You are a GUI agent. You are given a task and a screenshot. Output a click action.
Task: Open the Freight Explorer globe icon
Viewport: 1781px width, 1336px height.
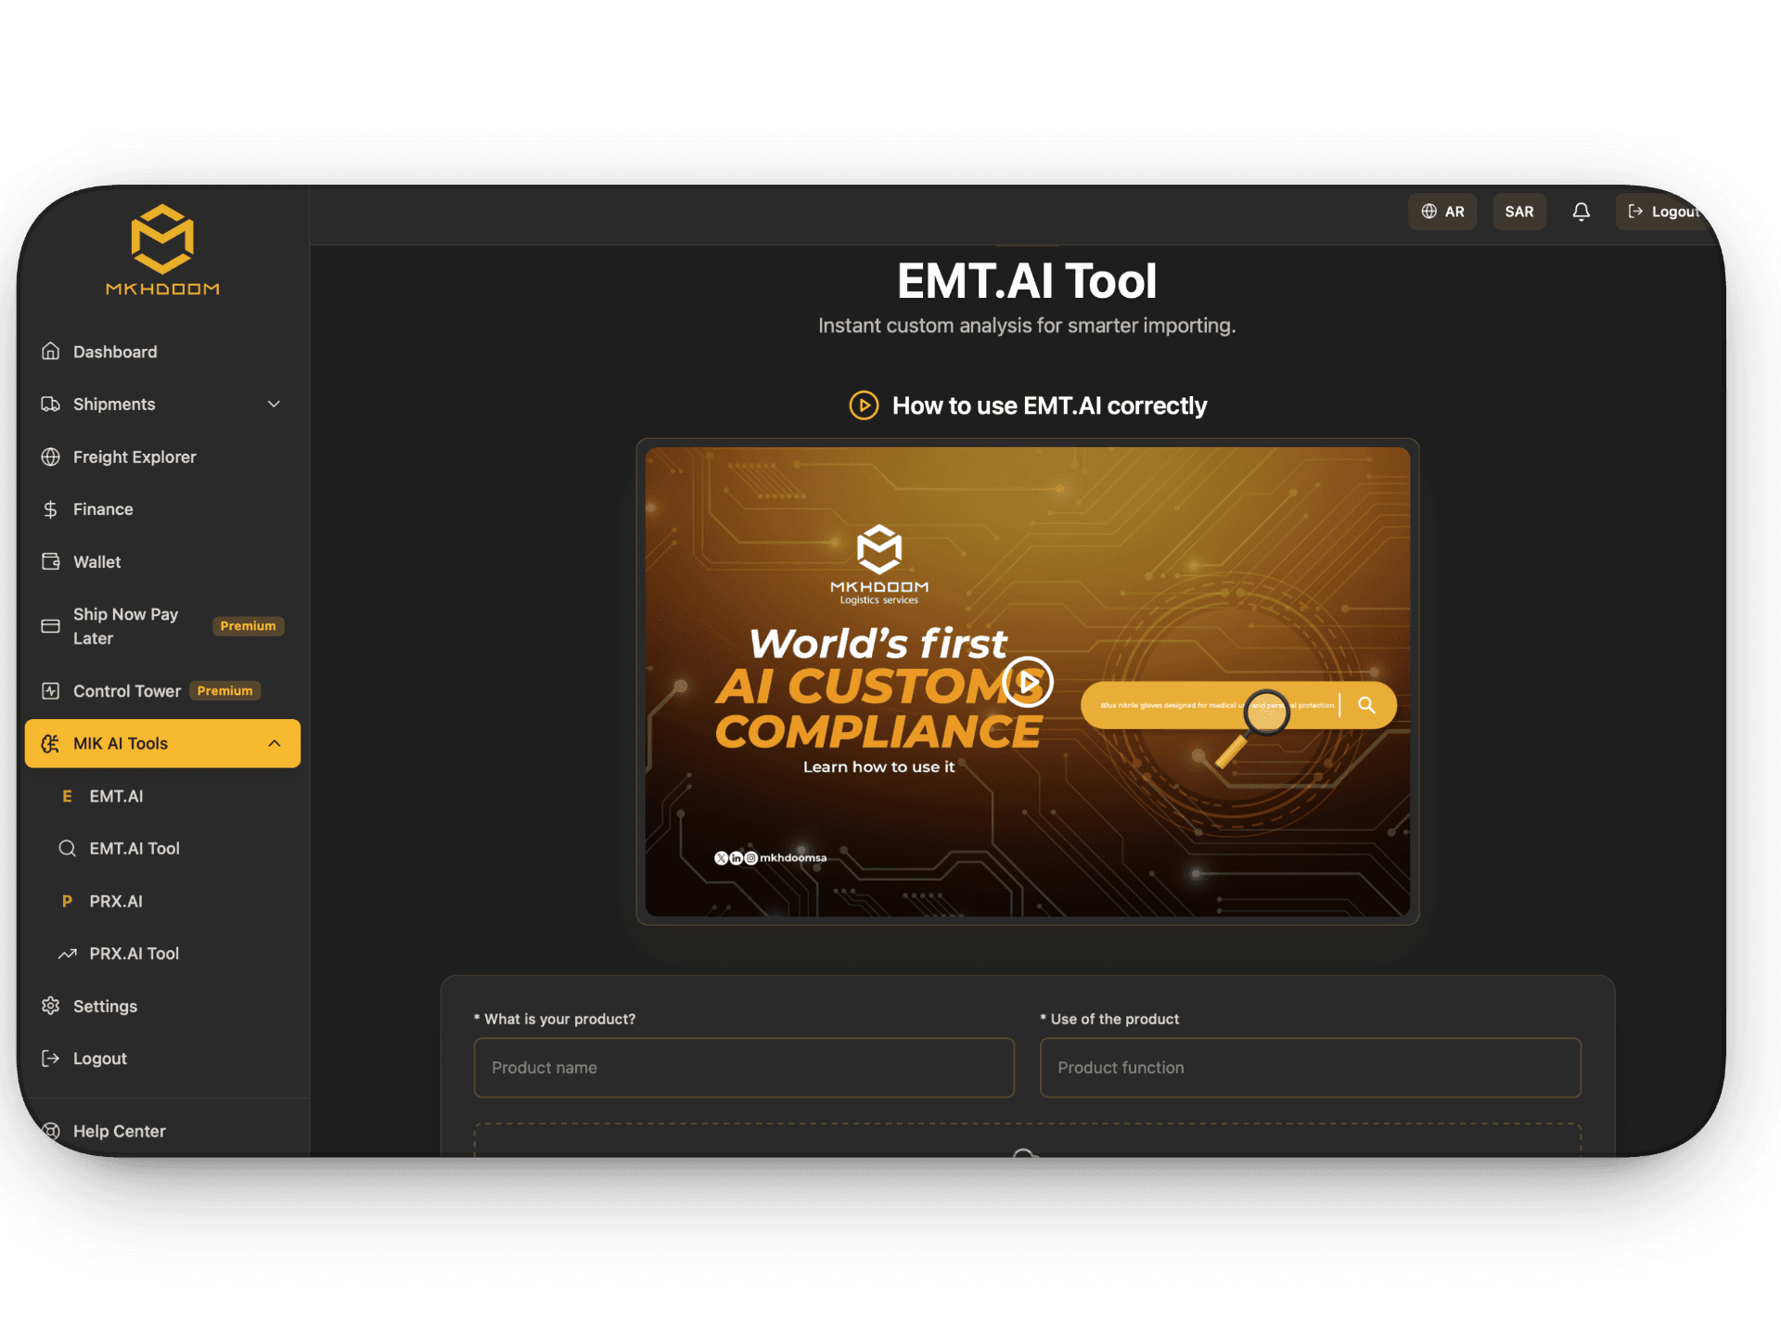51,457
